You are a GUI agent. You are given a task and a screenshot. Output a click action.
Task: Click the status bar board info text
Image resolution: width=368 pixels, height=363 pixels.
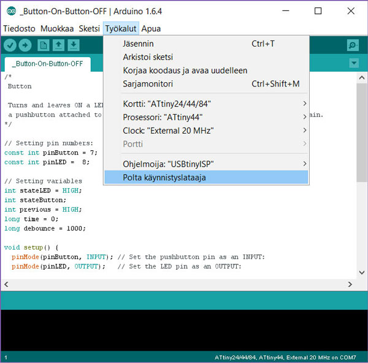point(285,357)
